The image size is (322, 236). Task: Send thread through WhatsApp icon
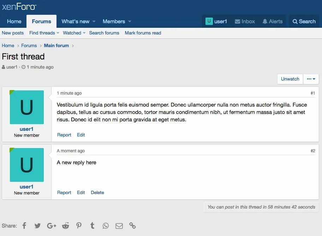[x=106, y=226]
